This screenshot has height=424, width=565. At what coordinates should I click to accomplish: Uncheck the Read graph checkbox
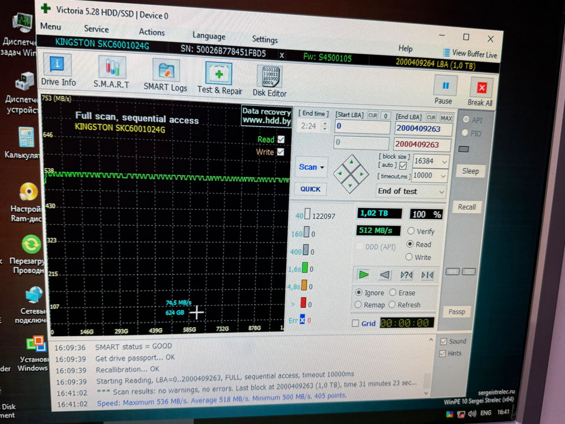click(x=281, y=139)
